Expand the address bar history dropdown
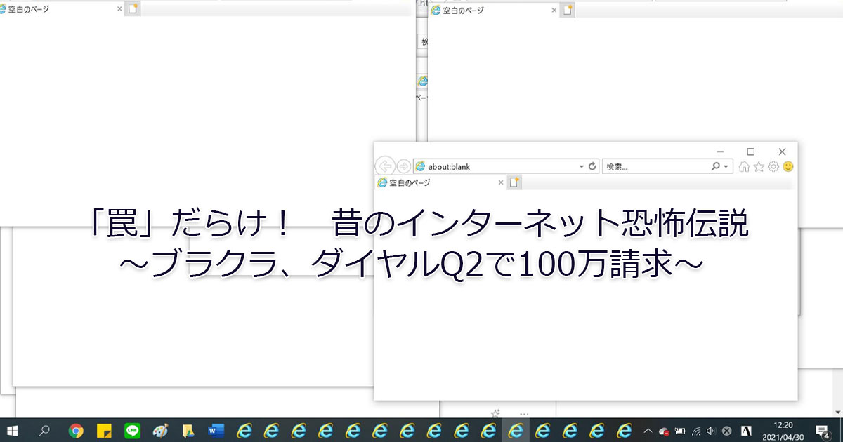This screenshot has width=843, height=442. [581, 166]
